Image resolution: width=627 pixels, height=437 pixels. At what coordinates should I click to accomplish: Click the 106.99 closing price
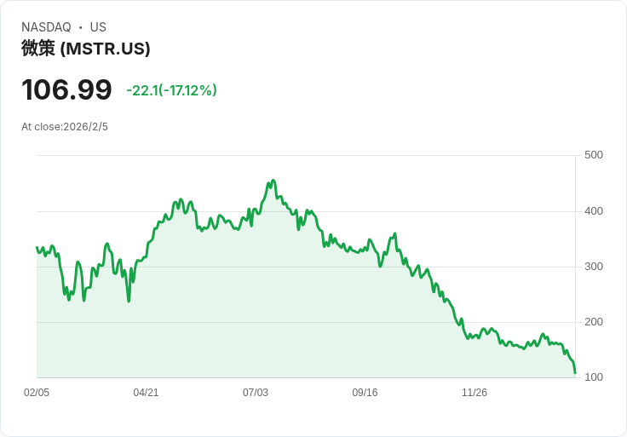[66, 89]
